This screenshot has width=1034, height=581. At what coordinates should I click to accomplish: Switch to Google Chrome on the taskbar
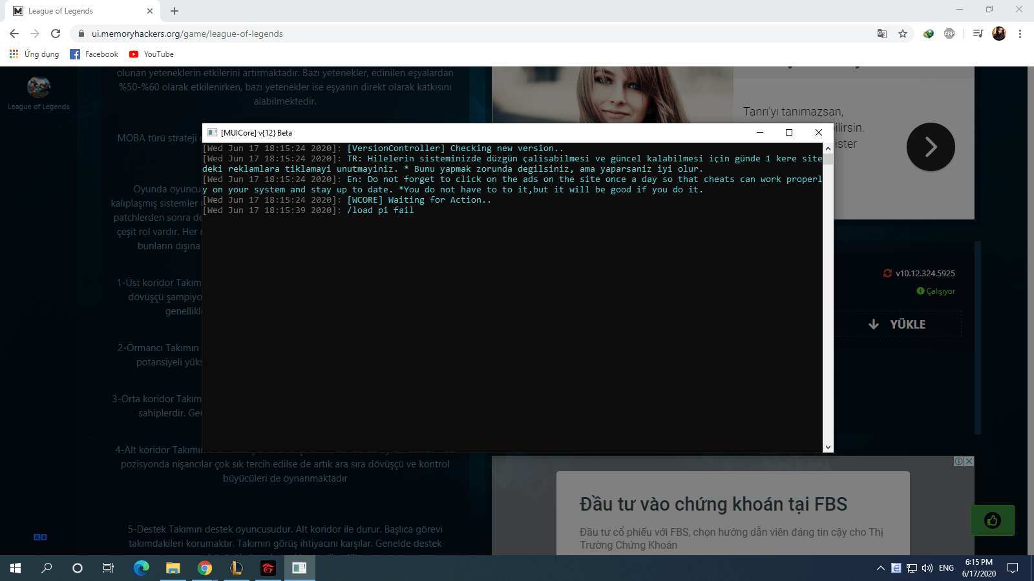[204, 568]
